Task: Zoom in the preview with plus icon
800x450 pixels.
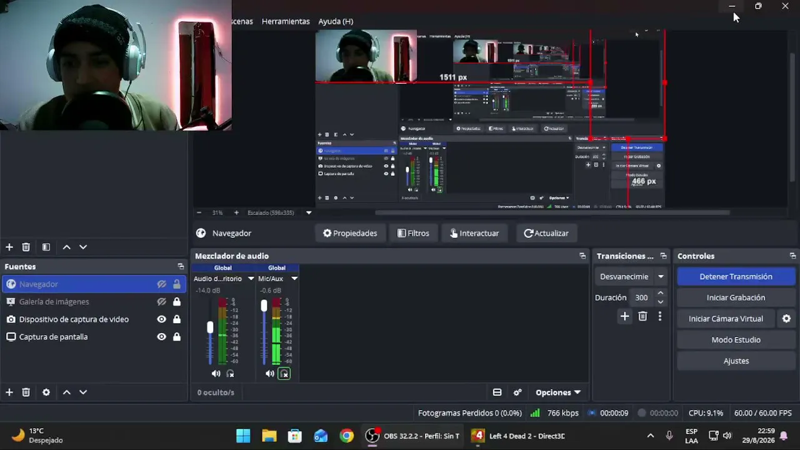Action: coord(236,213)
